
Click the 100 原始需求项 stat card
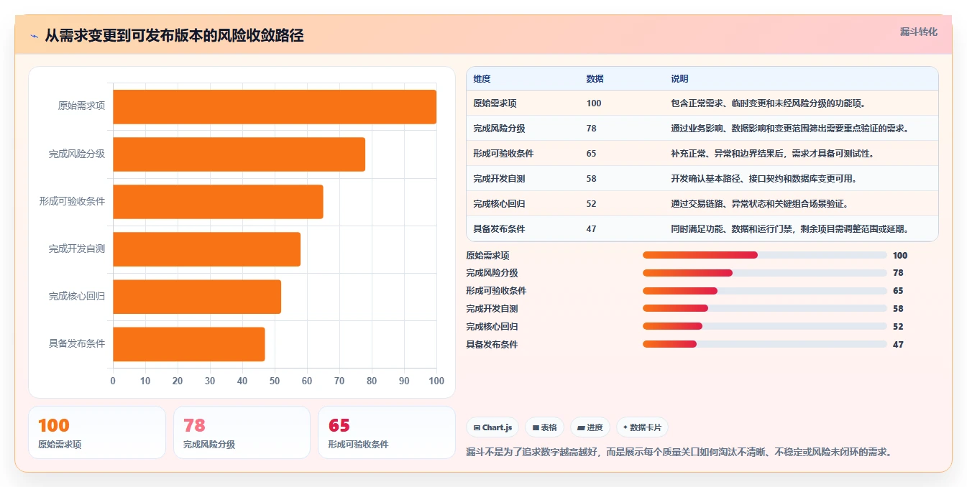pyautogui.click(x=97, y=432)
